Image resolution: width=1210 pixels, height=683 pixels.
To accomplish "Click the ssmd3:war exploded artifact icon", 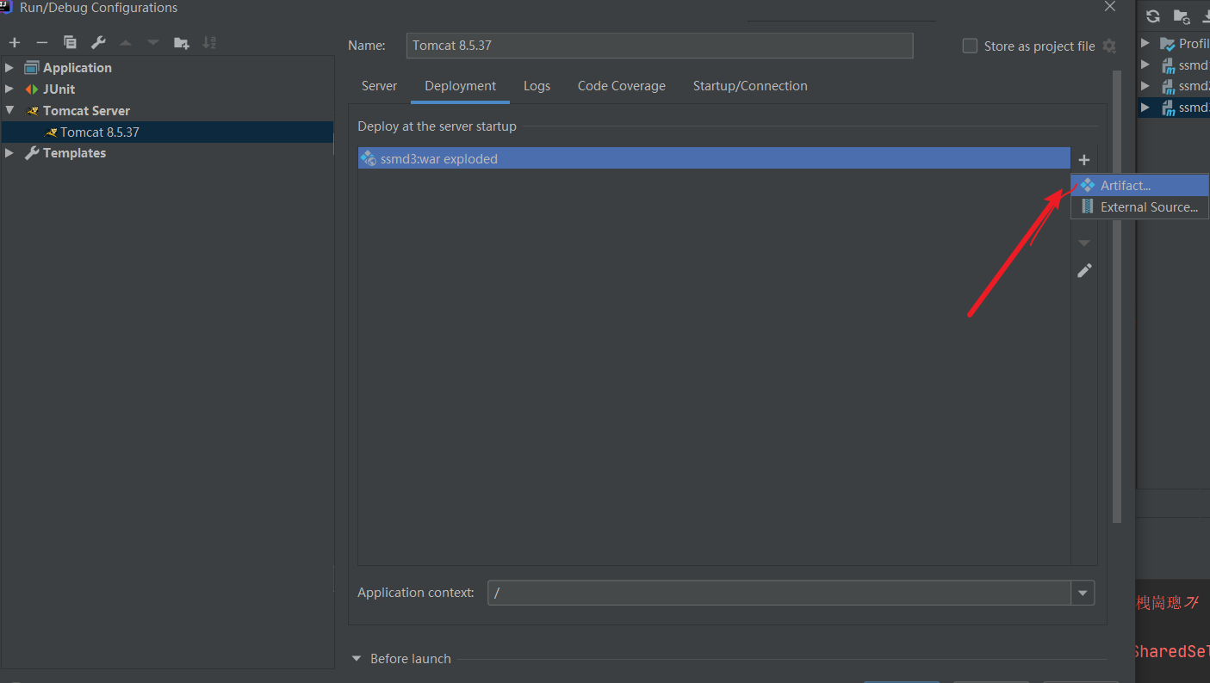I will click(369, 158).
